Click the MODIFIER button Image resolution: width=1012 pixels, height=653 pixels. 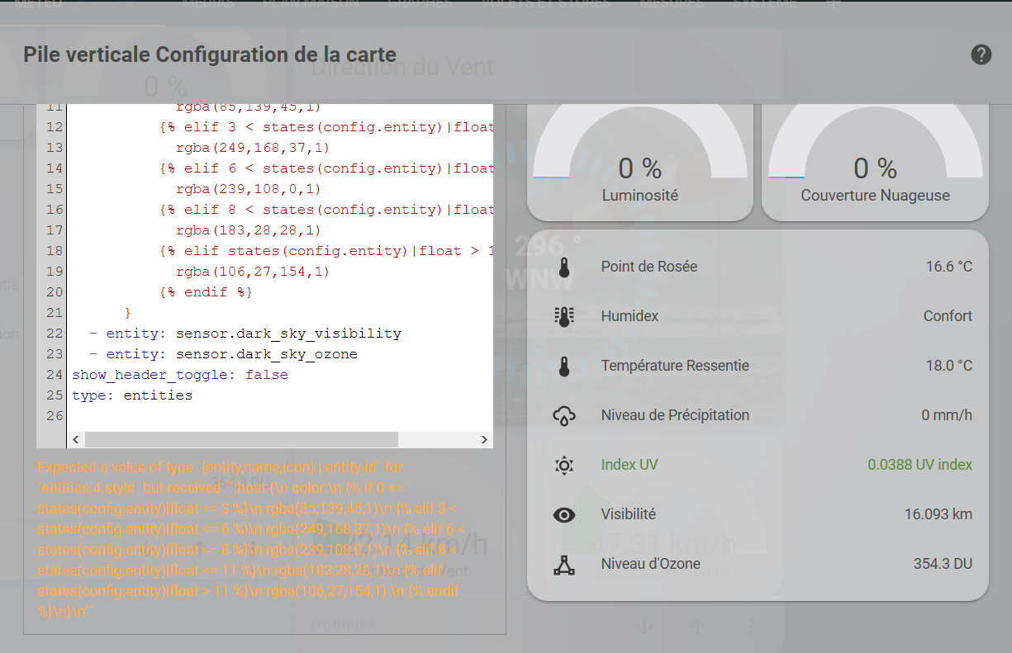[343, 626]
